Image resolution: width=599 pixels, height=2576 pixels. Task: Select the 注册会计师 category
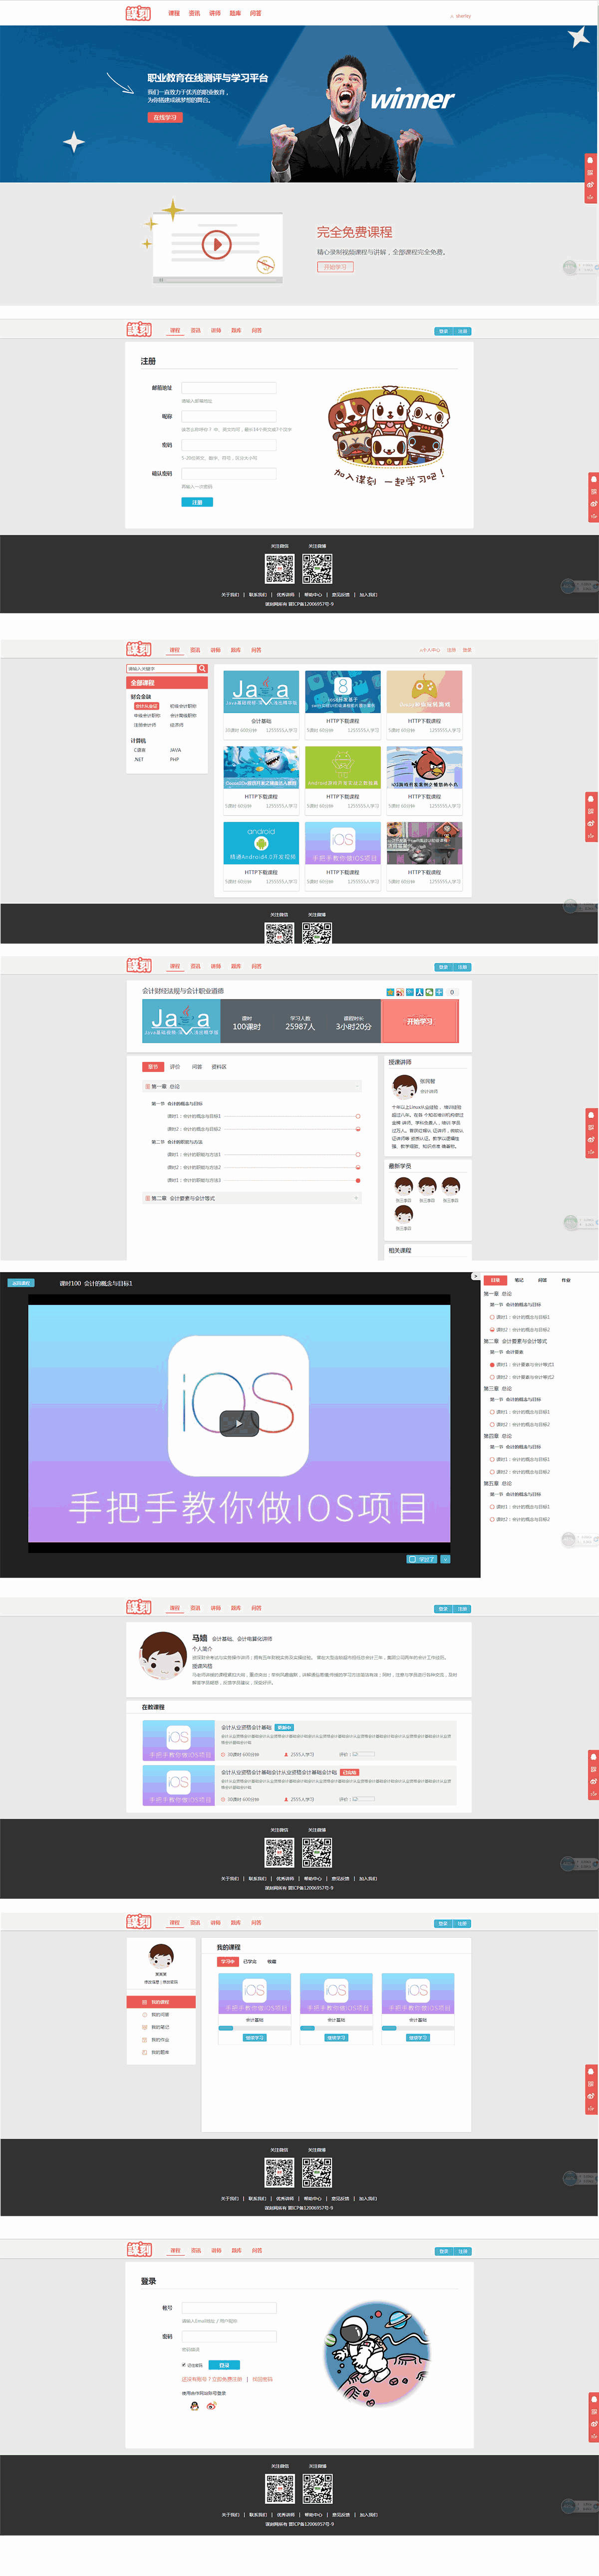tap(145, 725)
